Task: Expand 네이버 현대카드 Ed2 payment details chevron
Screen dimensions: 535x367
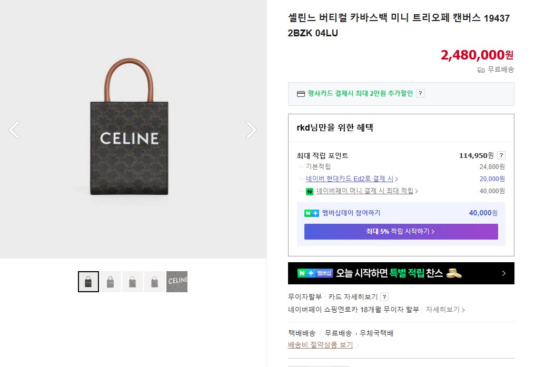Action: click(397, 178)
